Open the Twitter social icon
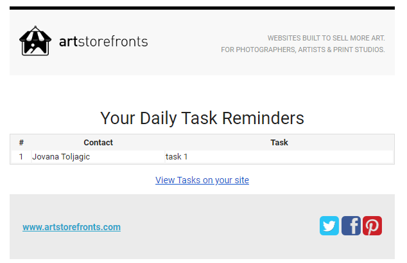This screenshot has height=263, width=407. [x=329, y=226]
